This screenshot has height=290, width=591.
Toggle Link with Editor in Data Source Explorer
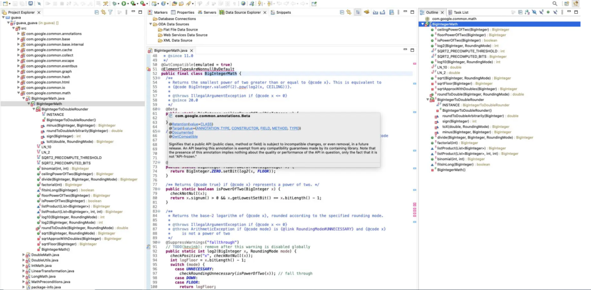click(x=349, y=12)
